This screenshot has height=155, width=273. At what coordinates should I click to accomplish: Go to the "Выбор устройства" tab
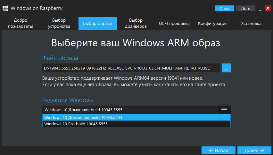[59, 23]
